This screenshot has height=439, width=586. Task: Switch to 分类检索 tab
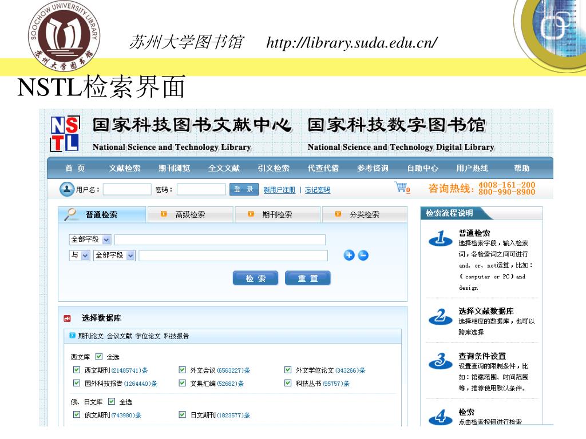click(x=365, y=215)
